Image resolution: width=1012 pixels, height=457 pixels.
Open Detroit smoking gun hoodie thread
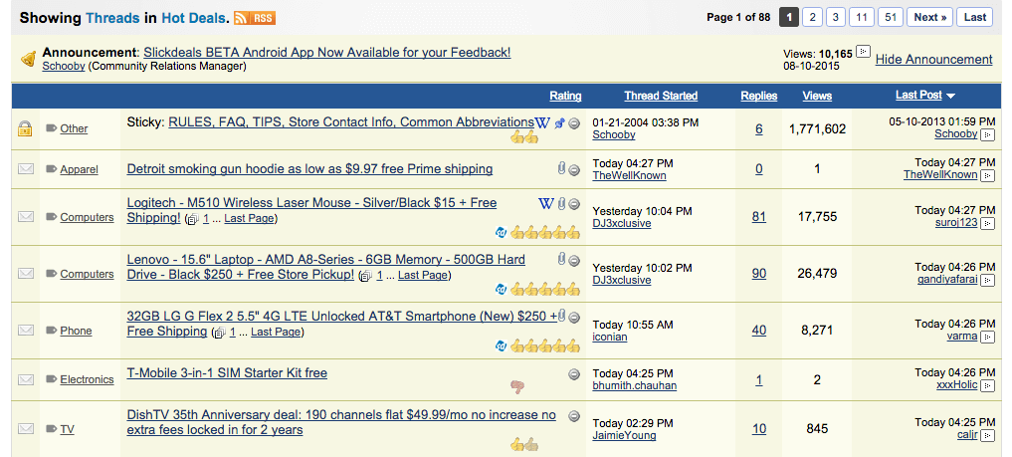309,169
